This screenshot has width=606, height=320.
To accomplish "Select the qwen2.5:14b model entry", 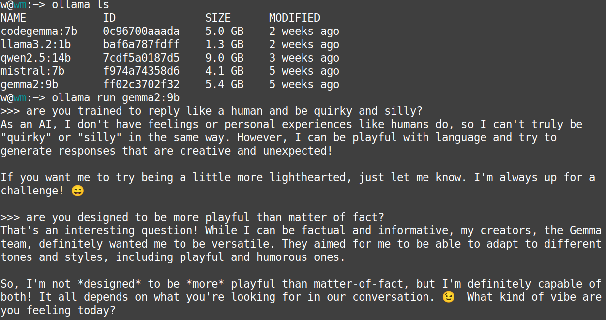I will pyautogui.click(x=36, y=58).
